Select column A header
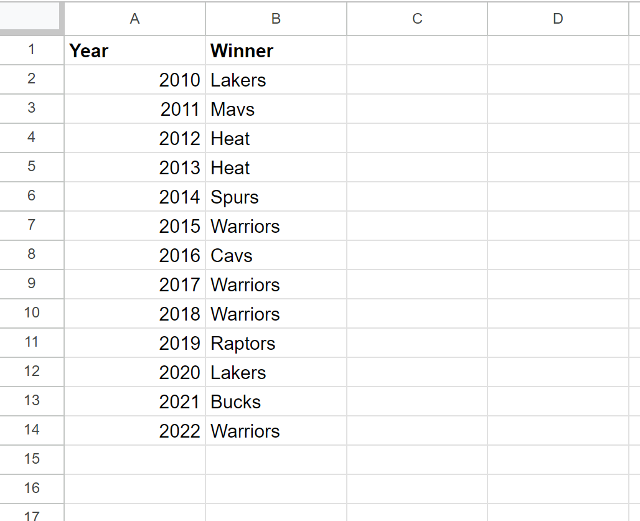The height and width of the screenshot is (521, 640). tap(134, 19)
